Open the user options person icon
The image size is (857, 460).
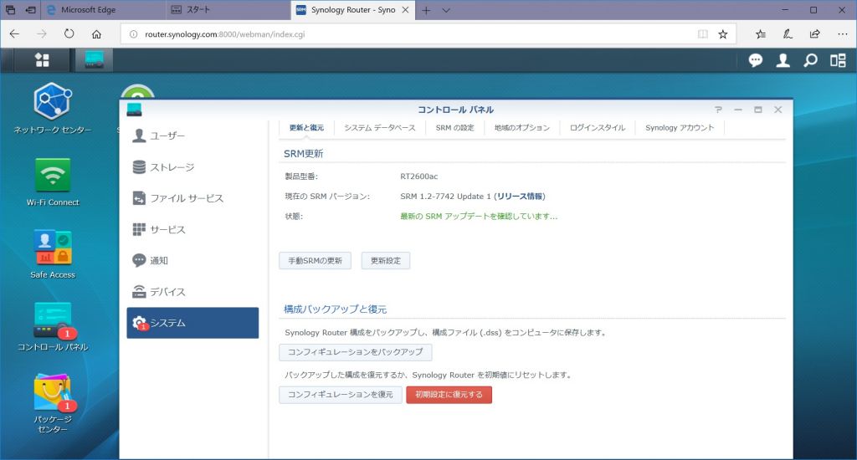pos(783,60)
